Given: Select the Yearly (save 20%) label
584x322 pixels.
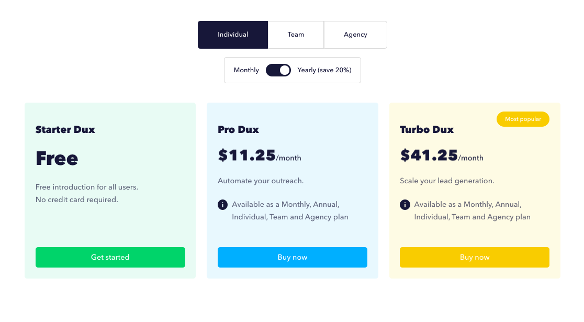Looking at the screenshot, I should point(324,70).
